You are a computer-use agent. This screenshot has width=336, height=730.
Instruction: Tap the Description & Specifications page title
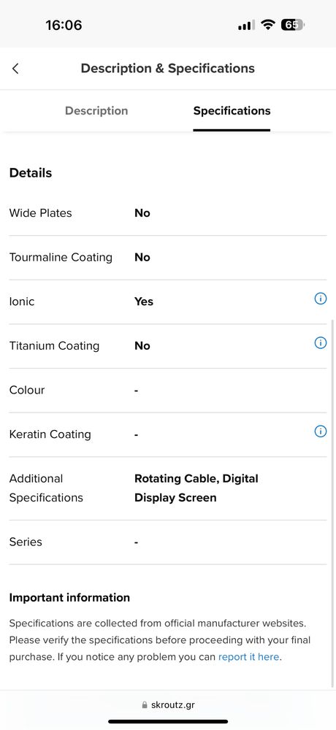pyautogui.click(x=168, y=69)
